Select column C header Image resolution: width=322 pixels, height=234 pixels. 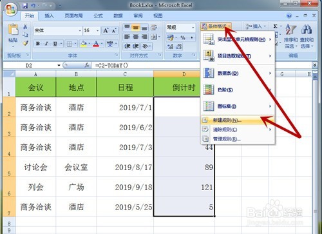point(125,74)
